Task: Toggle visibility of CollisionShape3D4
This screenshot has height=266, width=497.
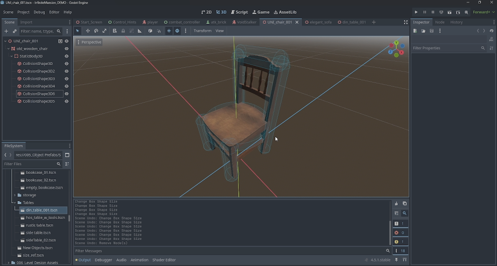Action: tap(67, 86)
